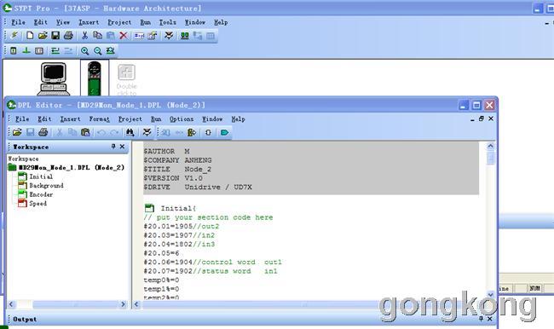The image size is (554, 329).
Task: Click the Cut scissors icon in main toolbar
Action: [x=84, y=35]
